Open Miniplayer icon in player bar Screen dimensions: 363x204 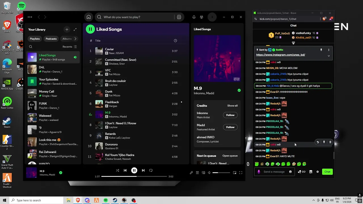(235, 173)
